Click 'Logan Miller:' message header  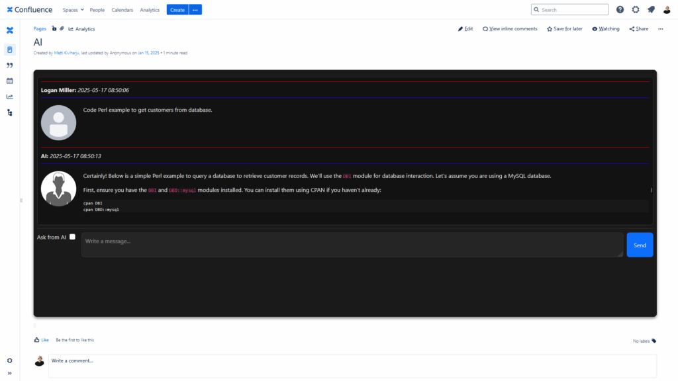pos(58,90)
